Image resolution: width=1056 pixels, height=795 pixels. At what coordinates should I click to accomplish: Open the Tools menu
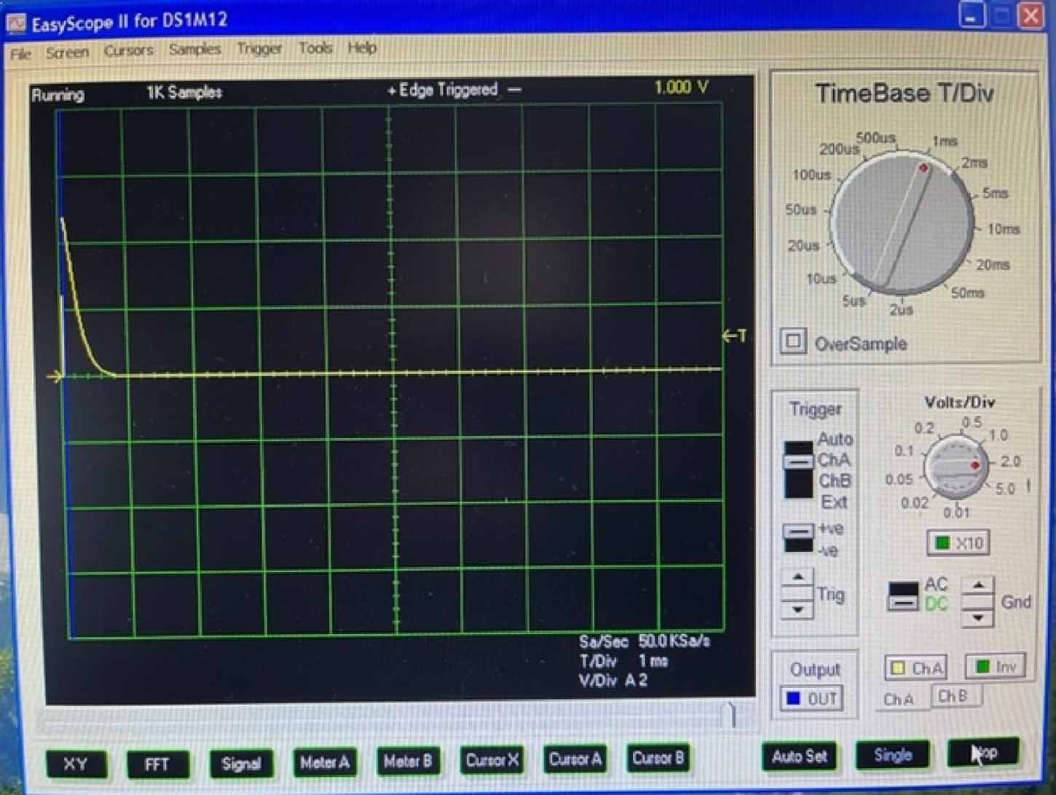click(x=315, y=48)
